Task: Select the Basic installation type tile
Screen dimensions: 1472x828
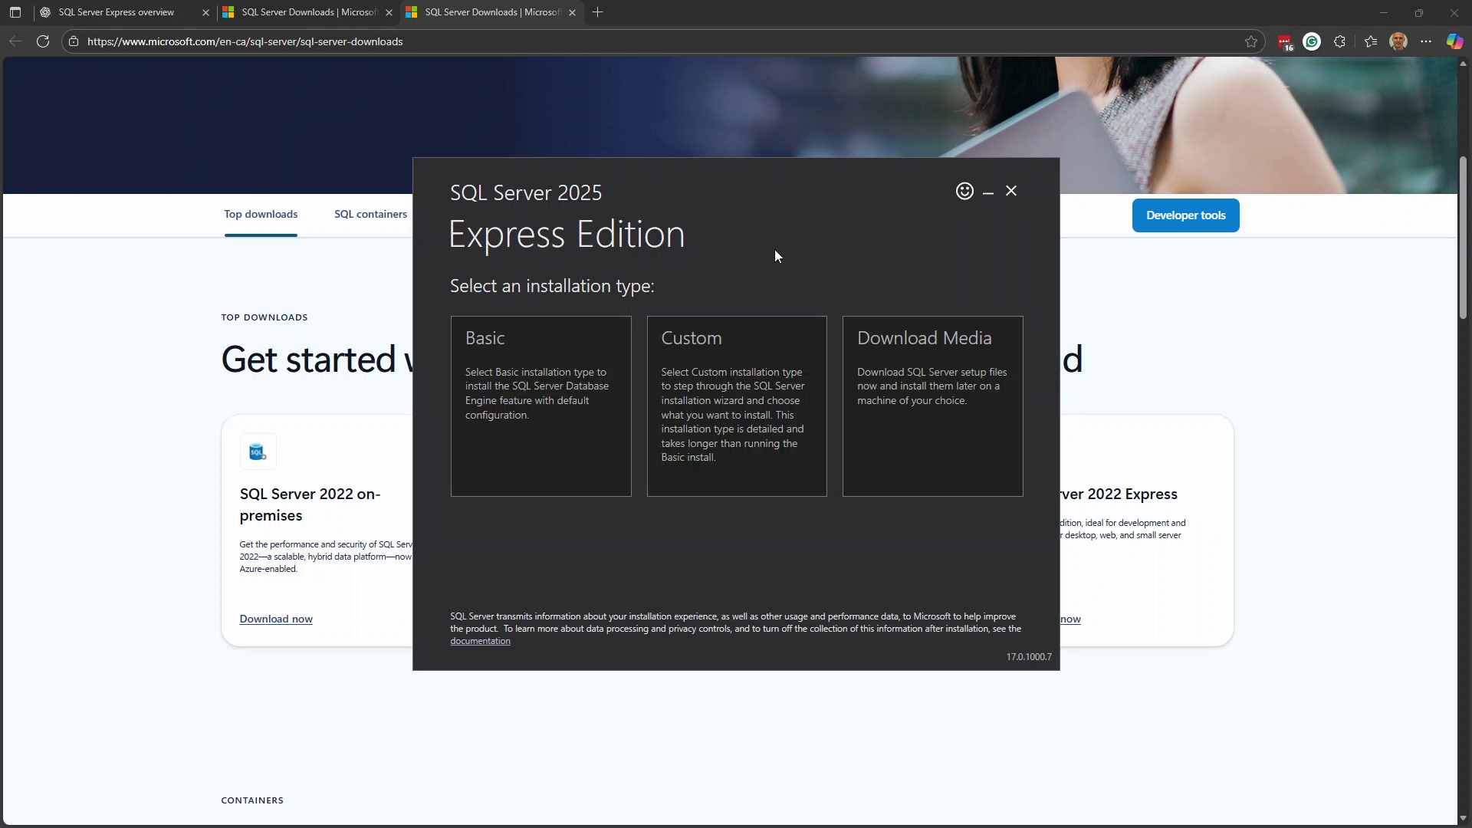Action: click(x=540, y=406)
